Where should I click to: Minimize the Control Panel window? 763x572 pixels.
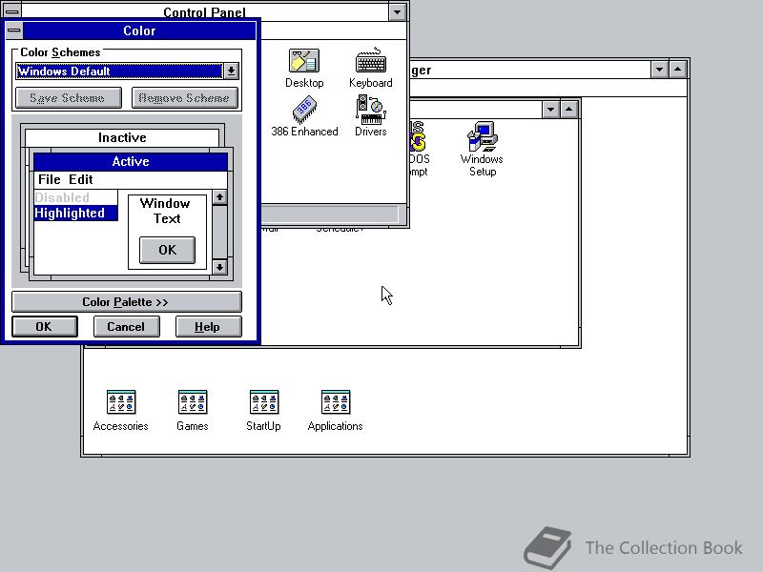click(398, 11)
